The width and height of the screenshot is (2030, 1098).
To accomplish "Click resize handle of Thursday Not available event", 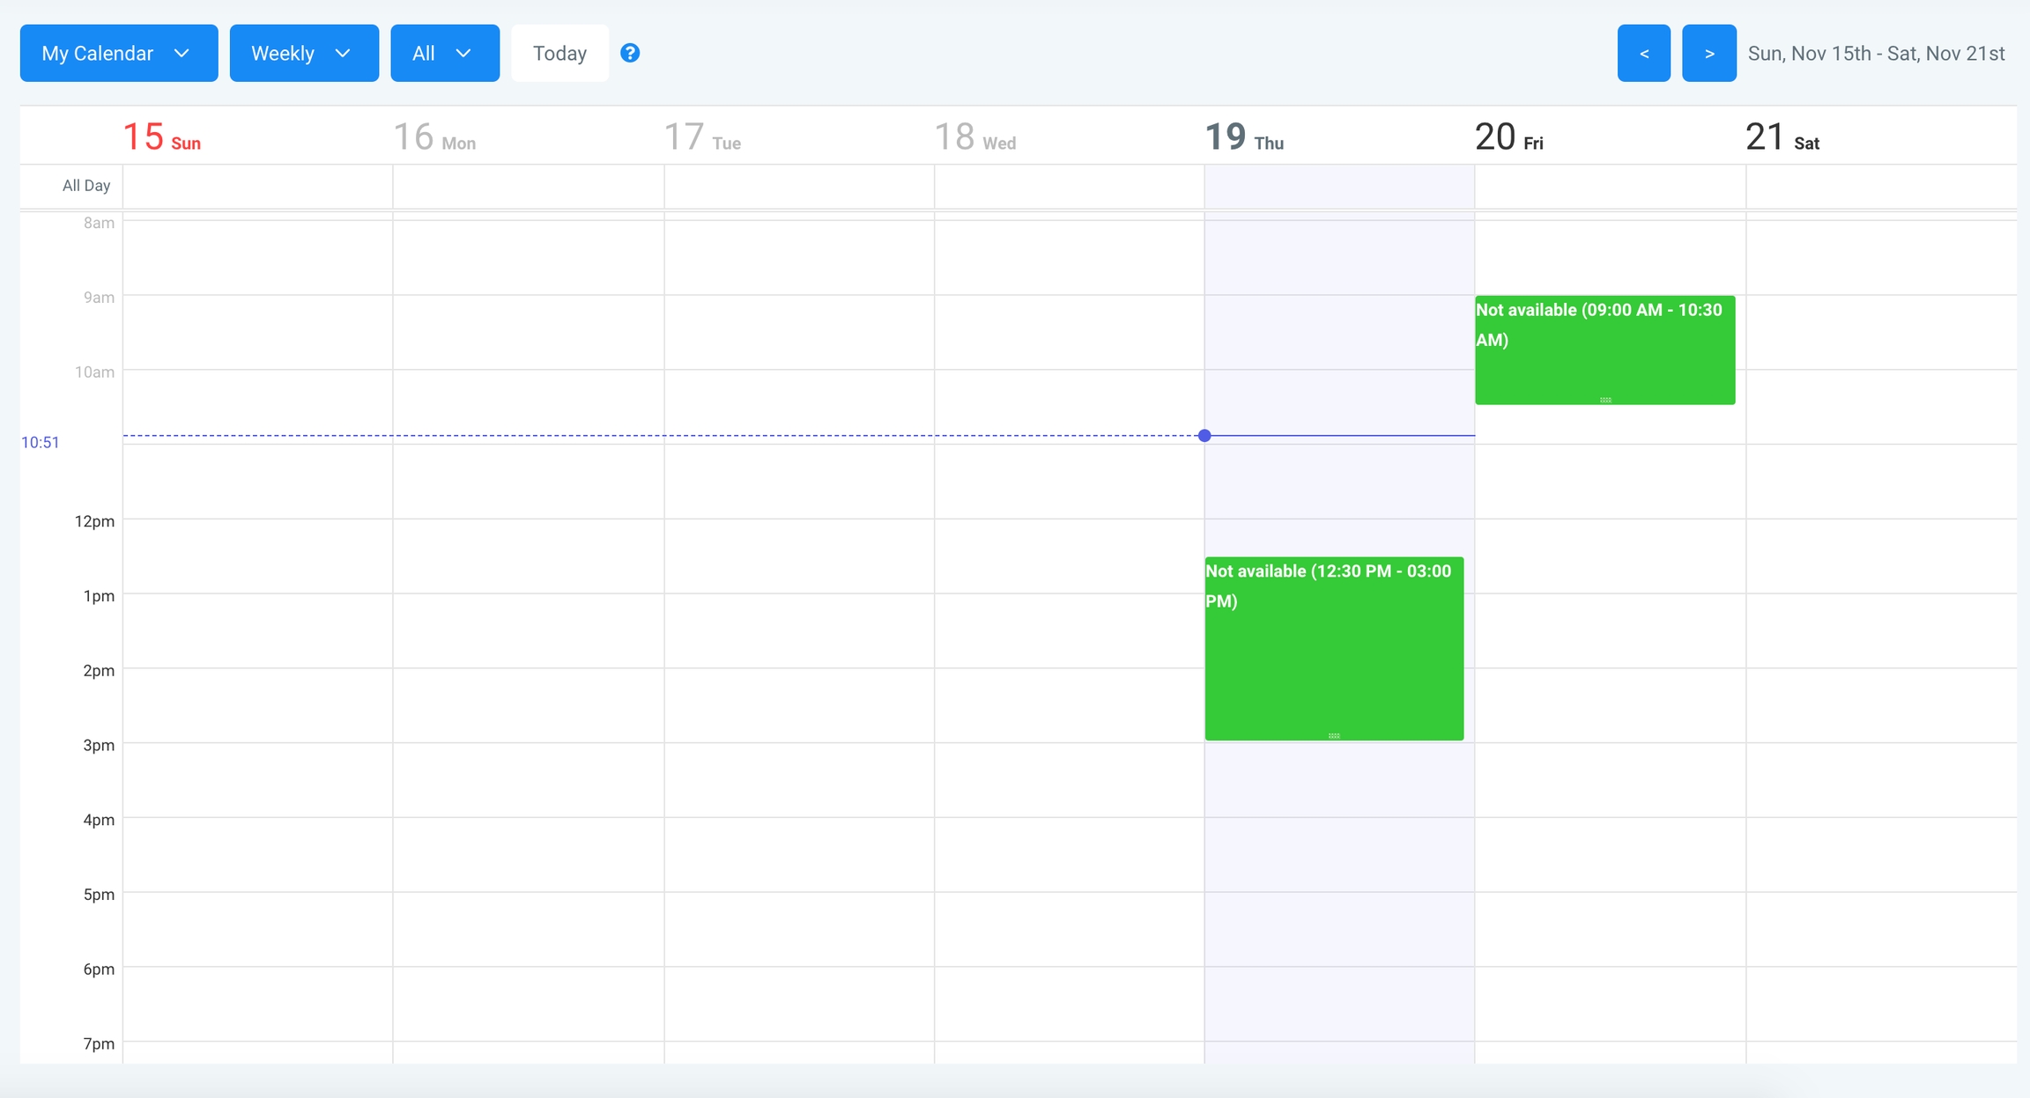I will click(1334, 735).
